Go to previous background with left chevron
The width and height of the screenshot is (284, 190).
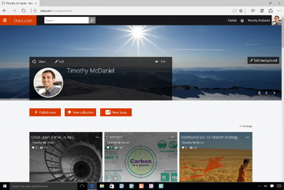(266, 93)
